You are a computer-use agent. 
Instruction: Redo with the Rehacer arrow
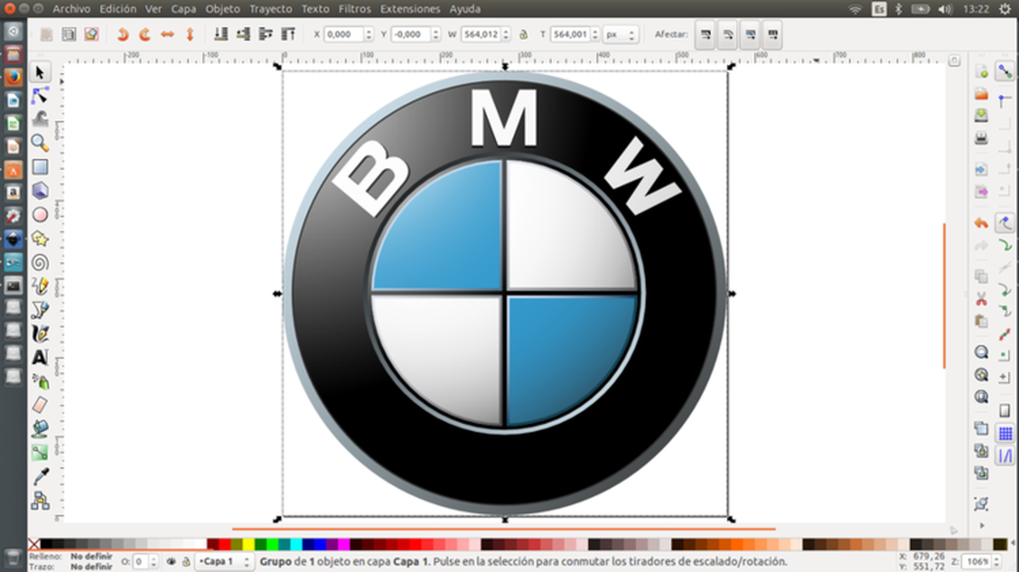tap(144, 34)
